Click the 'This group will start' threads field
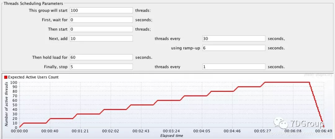 [x=101, y=11]
